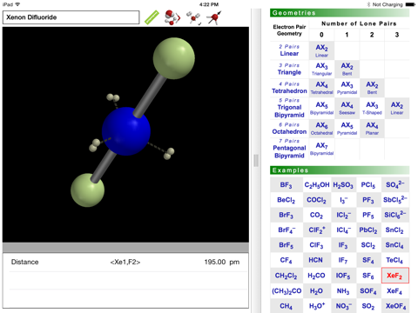Image resolution: width=418 pixels, height=313 pixels.
Task: Load the XeF4 example molecule
Action: tap(394, 291)
